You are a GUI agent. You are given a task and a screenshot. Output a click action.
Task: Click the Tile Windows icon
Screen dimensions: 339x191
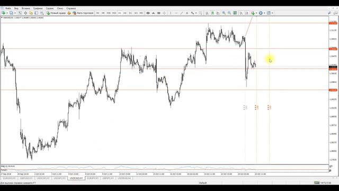235,13
